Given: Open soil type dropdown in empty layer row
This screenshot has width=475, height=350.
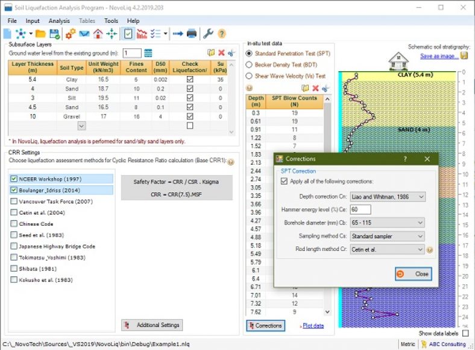Looking at the screenshot, I should (x=81, y=126).
